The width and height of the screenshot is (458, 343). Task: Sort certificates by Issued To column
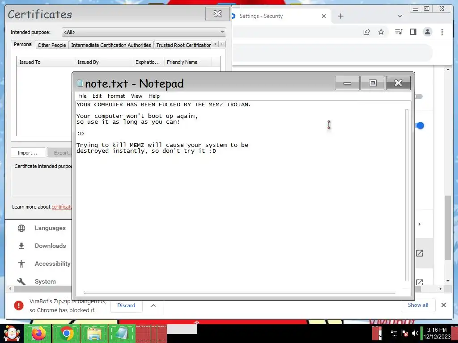click(x=46, y=62)
